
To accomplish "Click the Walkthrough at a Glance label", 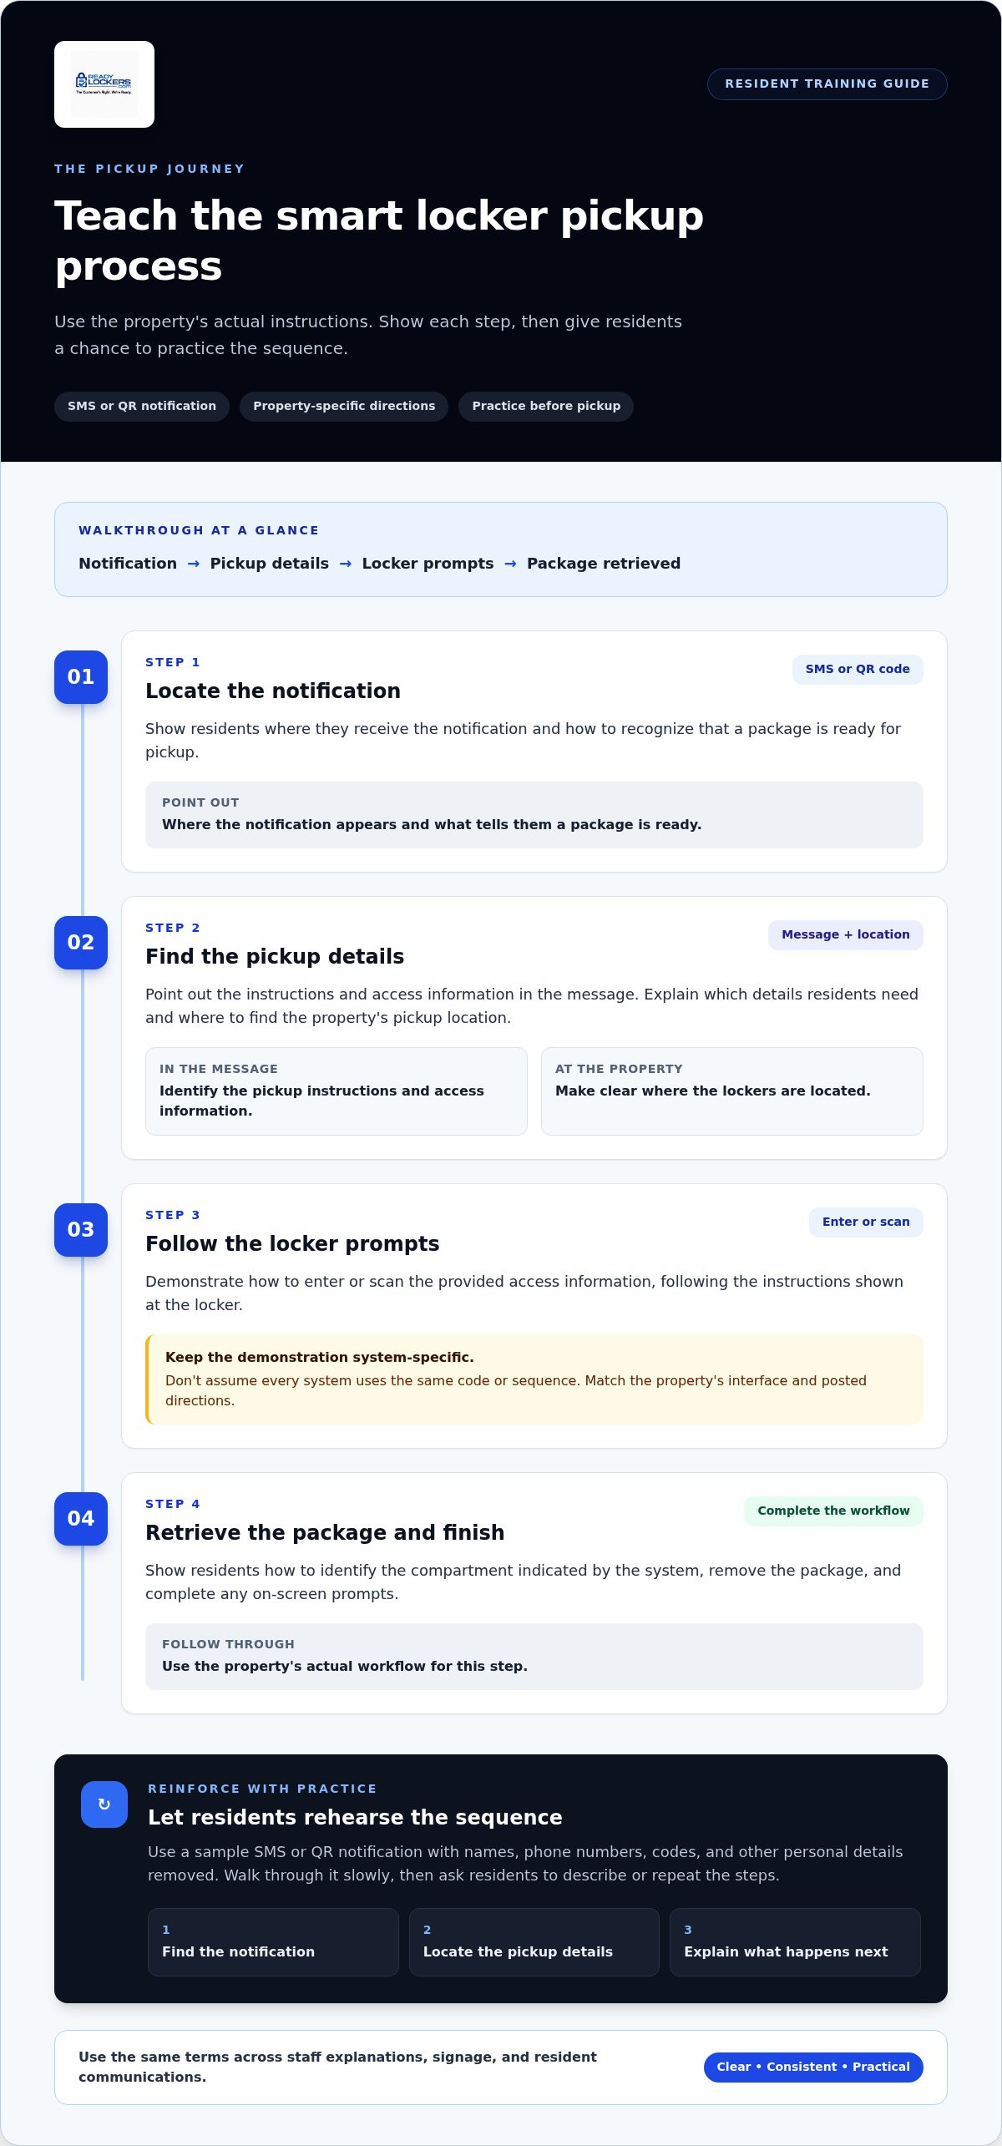I will point(199,530).
